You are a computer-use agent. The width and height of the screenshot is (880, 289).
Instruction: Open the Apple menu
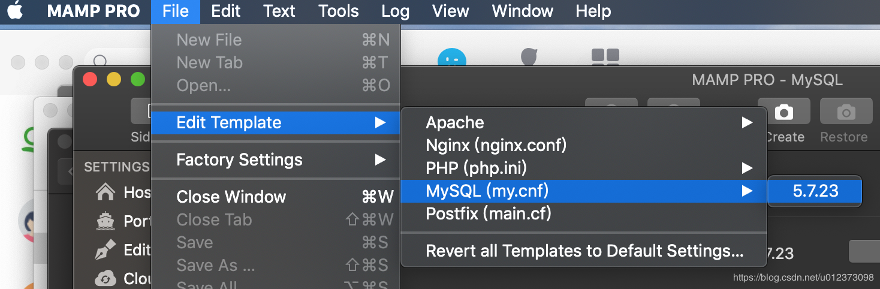[15, 11]
